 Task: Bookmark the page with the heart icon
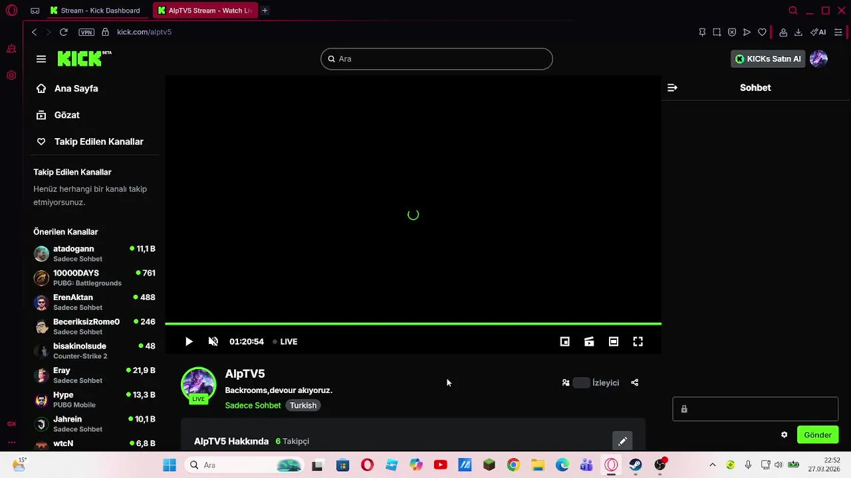[x=762, y=32]
